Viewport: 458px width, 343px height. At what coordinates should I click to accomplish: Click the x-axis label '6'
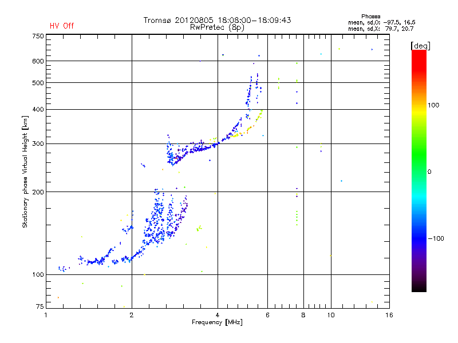(267, 315)
